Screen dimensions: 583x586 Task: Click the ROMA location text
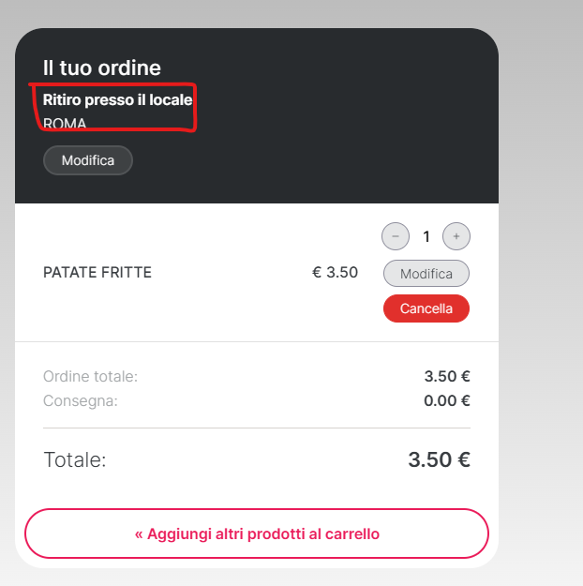click(x=65, y=124)
